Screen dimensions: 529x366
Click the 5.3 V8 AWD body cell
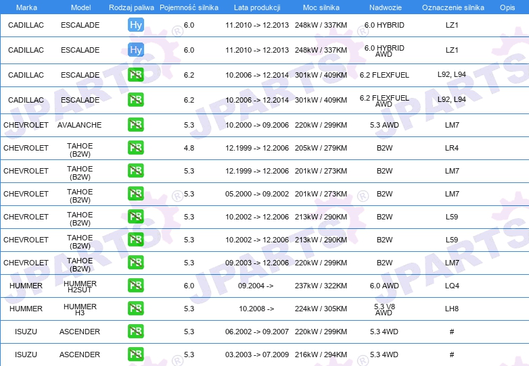tap(384, 309)
